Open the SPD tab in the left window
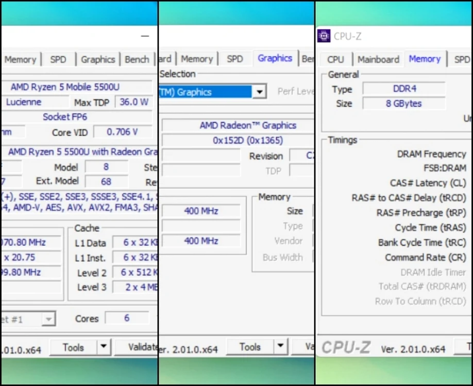Image resolution: width=473 pixels, height=386 pixels. (x=58, y=59)
